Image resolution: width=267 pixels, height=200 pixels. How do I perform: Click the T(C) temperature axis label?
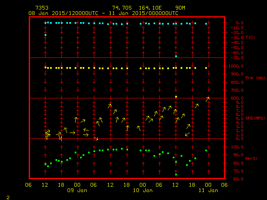click(x=250, y=37)
